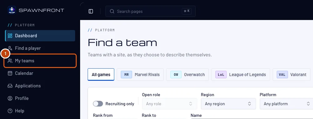Click the Applications inbox icon
Viewport: 313px width, 119px height.
coord(10,86)
